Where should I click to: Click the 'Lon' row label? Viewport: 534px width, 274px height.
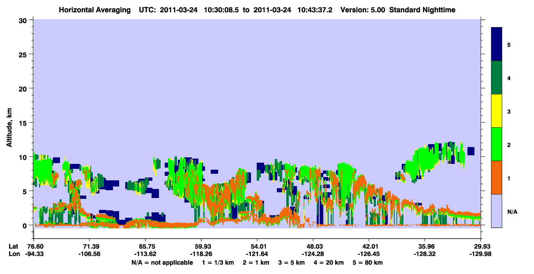coord(14,254)
